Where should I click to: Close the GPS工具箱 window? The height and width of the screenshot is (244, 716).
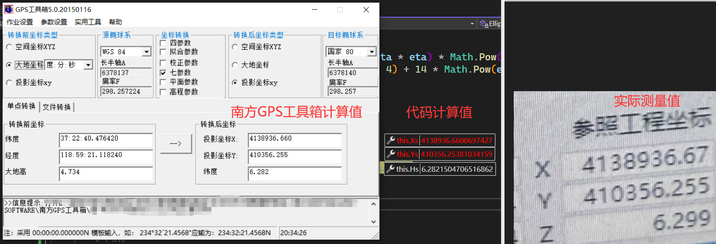click(x=366, y=10)
